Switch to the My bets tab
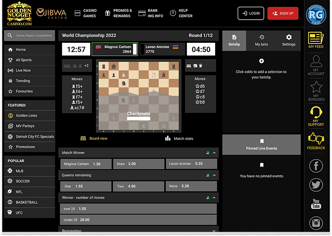Viewport: 332px width, 236px height. tap(262, 40)
